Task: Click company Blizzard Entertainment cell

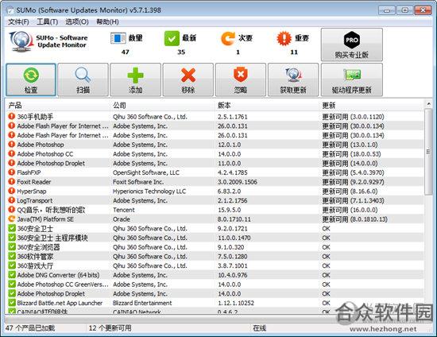Action: pyautogui.click(x=142, y=303)
